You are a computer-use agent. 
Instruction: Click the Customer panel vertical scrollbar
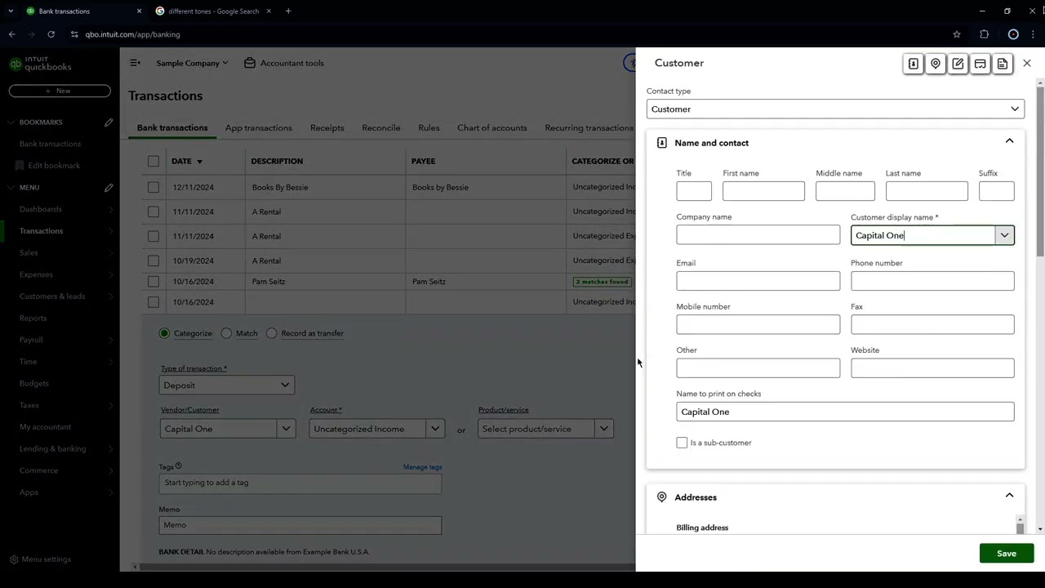pyautogui.click(x=1040, y=171)
